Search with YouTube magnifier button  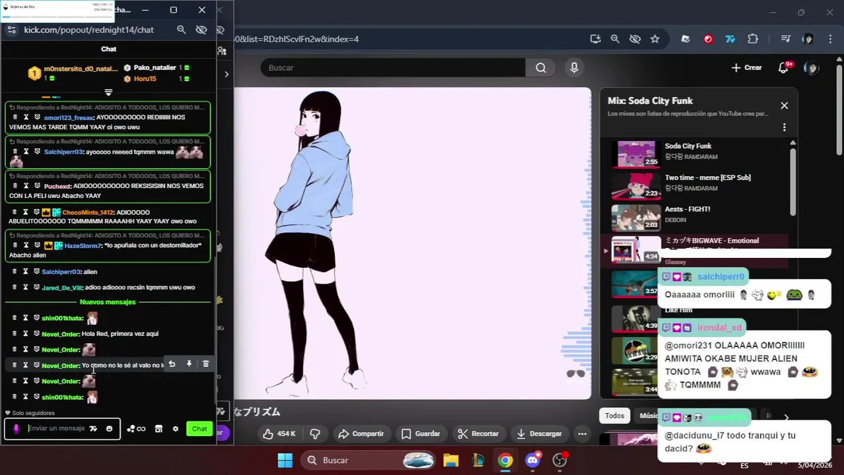point(541,68)
